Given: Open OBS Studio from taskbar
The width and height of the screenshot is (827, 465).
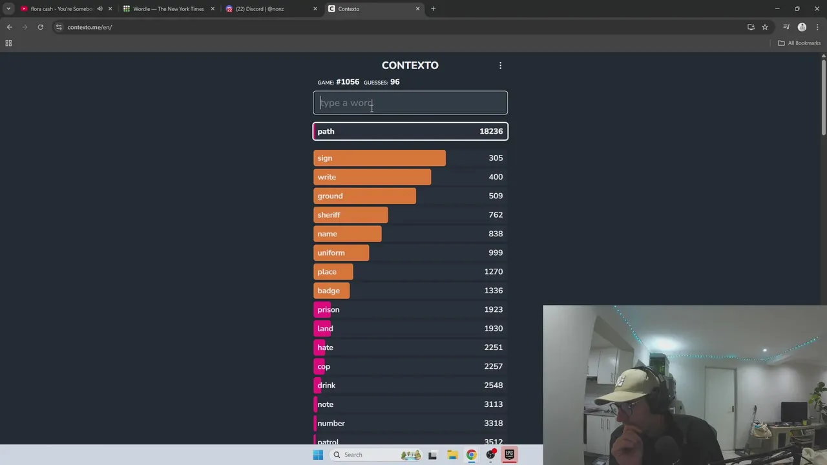Looking at the screenshot, I should point(491,455).
